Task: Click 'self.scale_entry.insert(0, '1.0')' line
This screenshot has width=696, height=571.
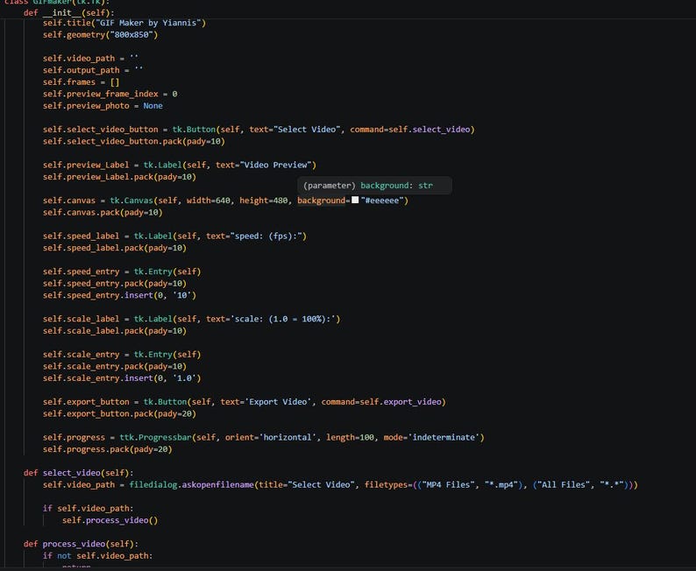Action: pos(122,378)
